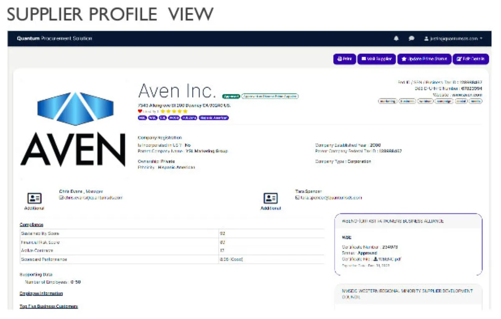
Task: Click the Parent Company Name YSL Marketing Group
Action: pyautogui.click(x=183, y=151)
